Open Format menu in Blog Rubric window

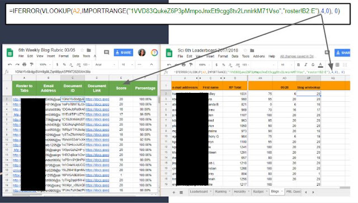[x=63, y=56]
